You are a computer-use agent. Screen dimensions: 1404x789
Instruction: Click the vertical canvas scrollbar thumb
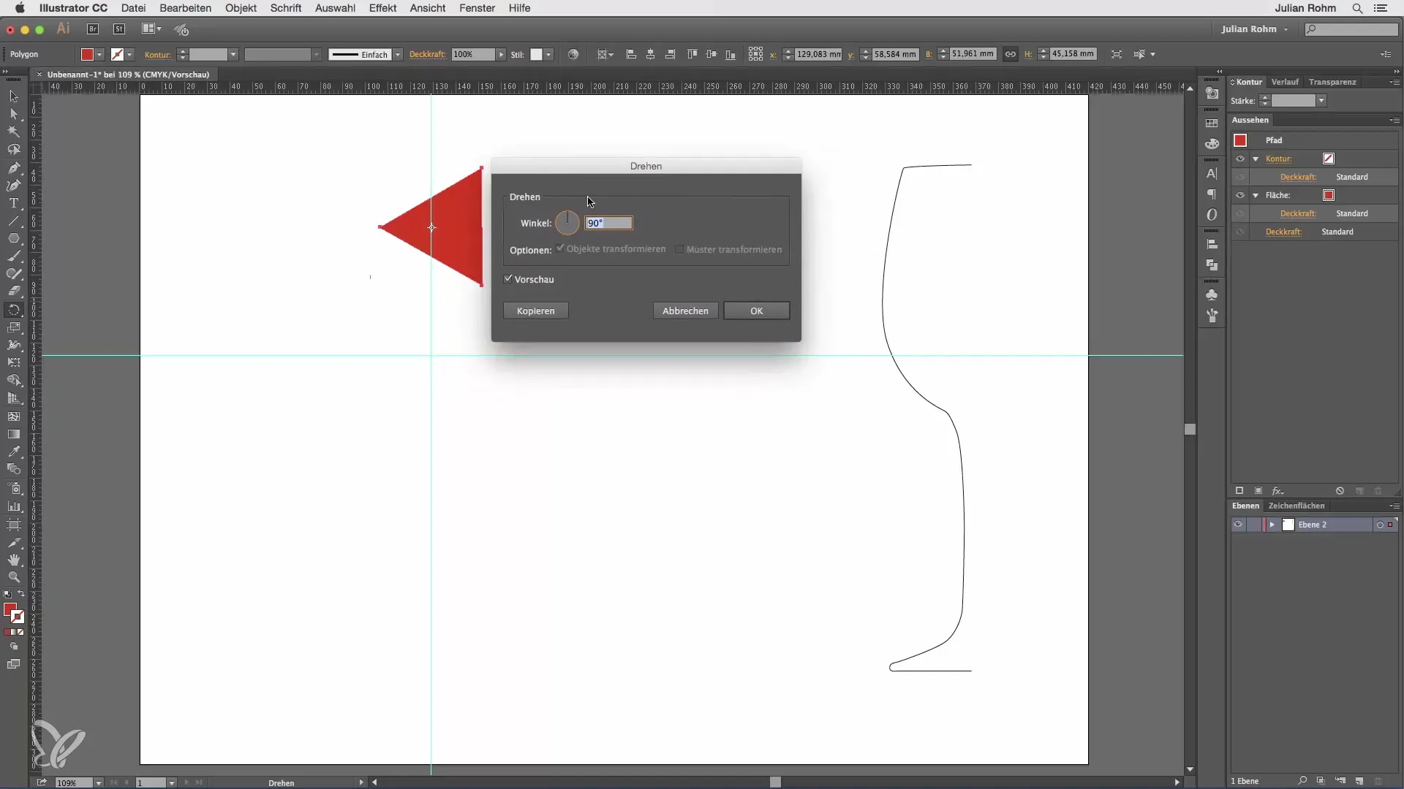point(1190,430)
